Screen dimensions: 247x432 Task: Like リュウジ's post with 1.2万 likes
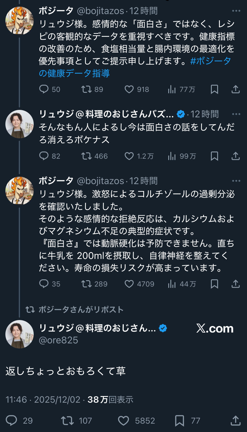coord(129,156)
